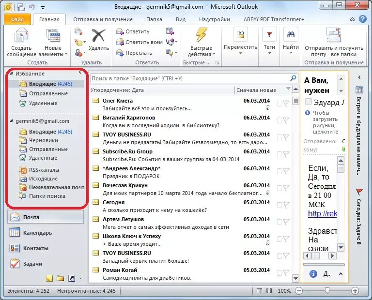Collapse the Избранное group
This screenshot has width=372, height=300.
[x=12, y=74]
